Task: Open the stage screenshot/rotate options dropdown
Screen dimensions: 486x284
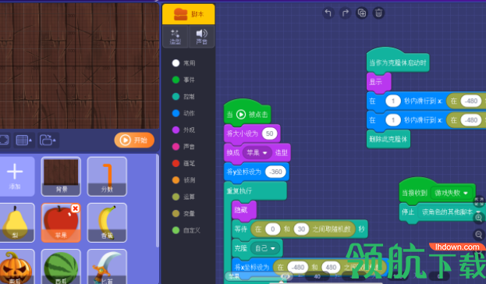Action: click(48, 140)
